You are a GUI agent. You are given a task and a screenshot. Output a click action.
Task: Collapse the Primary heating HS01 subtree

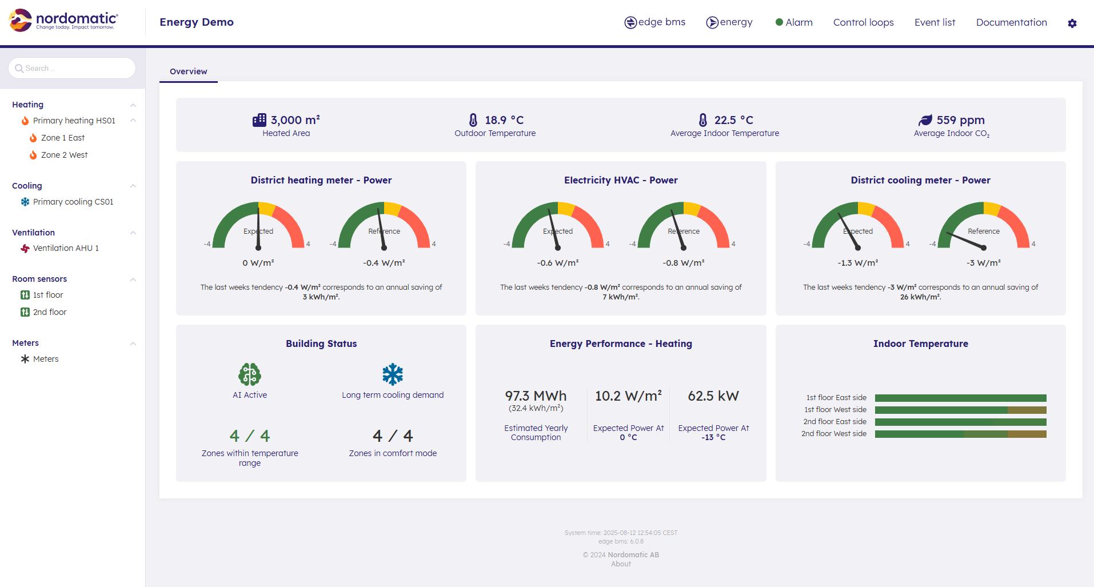[x=133, y=121]
